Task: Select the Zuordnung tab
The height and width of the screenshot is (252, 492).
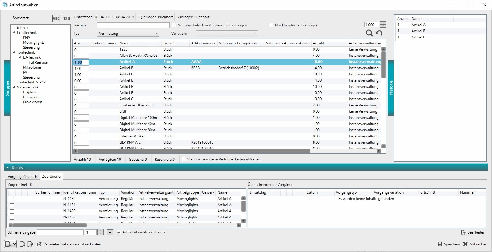Action: (51, 176)
